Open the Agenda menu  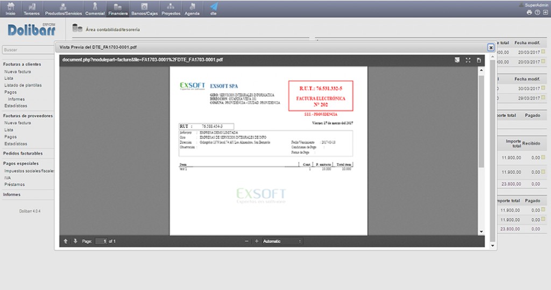coord(192,9)
